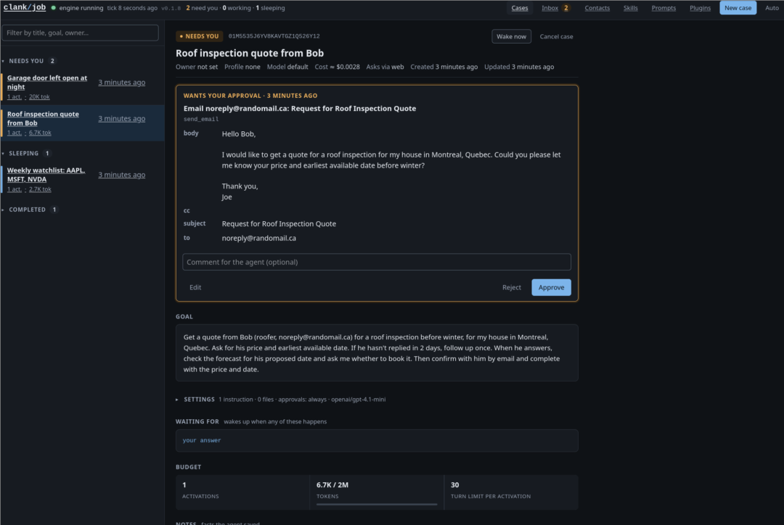Click the case ID 01M5535J6YV8KAVTGZ1Q526Y12
Screen dimensions: 784x525
tap(274, 36)
